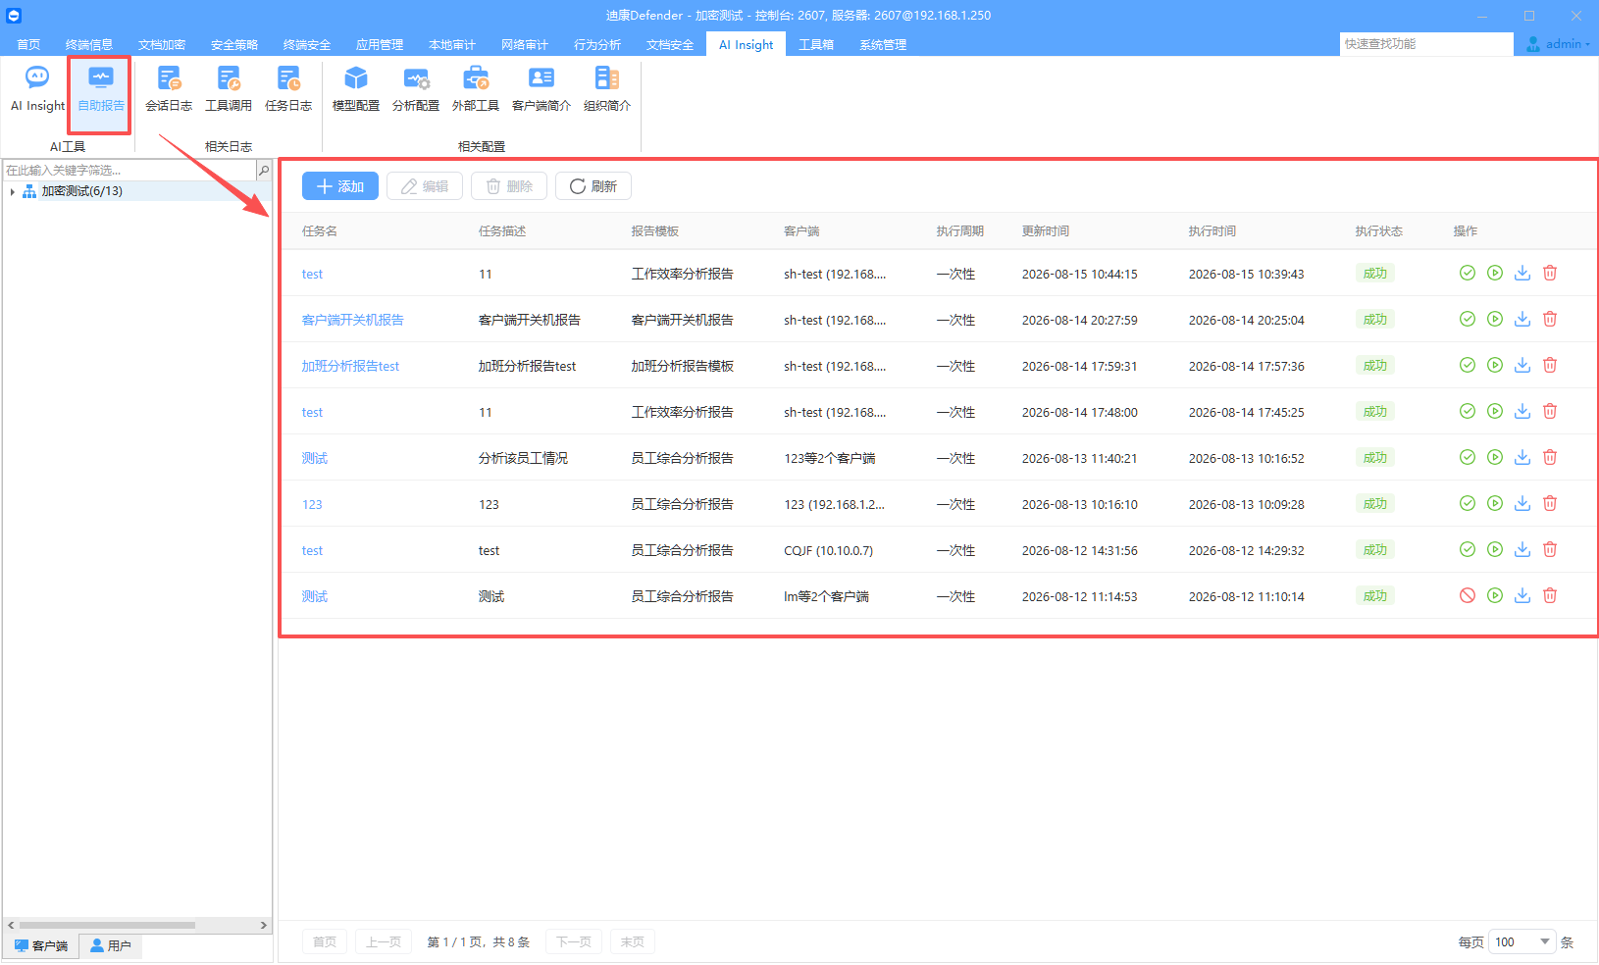Click the 快速查找功能 search field
The height and width of the screenshot is (965, 1599).
click(1426, 44)
